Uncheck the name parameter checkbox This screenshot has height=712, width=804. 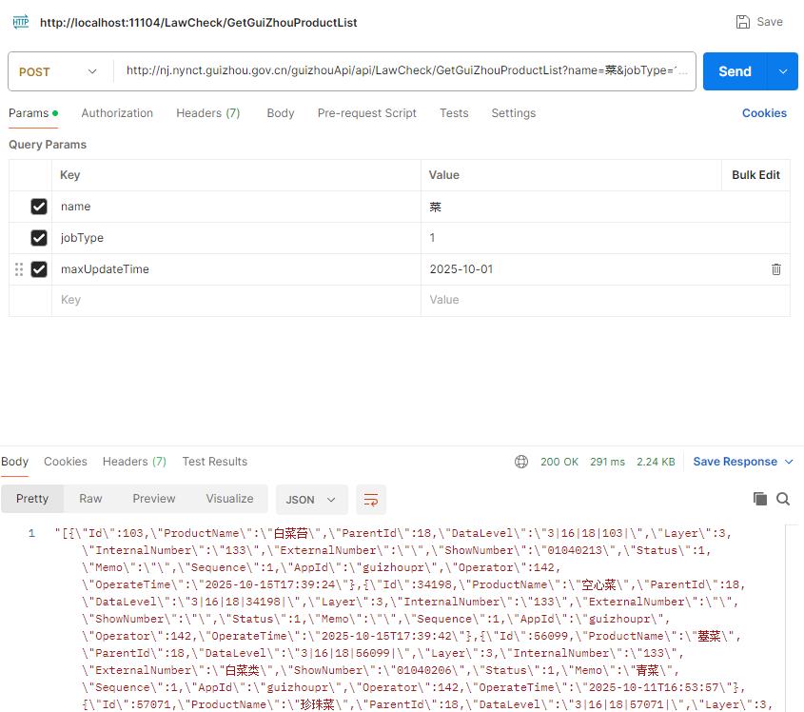click(x=39, y=207)
